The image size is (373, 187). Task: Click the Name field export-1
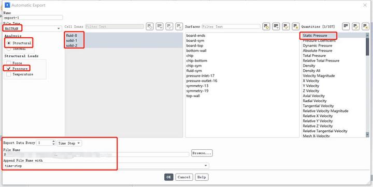33,18
